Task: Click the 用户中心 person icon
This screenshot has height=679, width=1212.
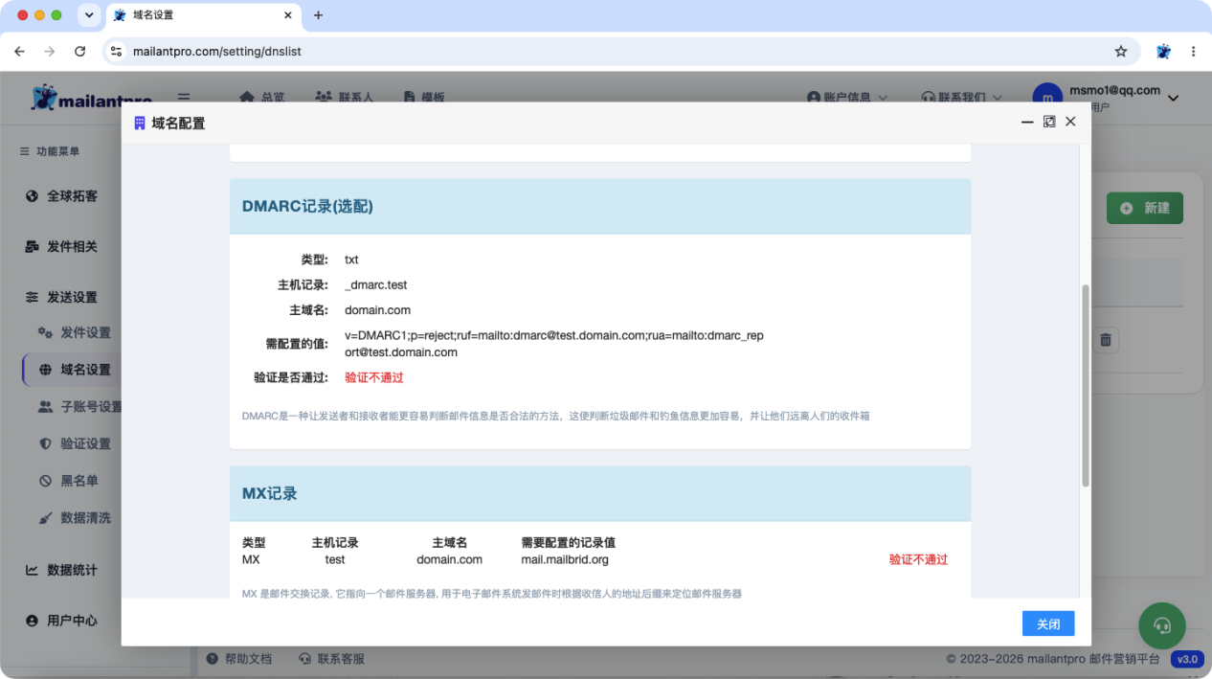Action: tap(32, 621)
